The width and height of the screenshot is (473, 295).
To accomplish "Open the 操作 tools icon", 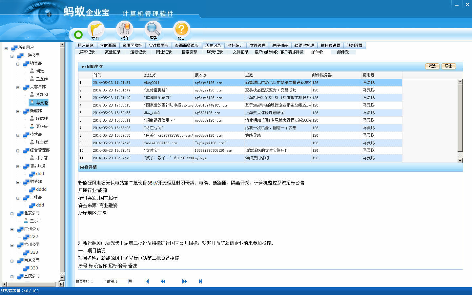I will [x=125, y=29].
